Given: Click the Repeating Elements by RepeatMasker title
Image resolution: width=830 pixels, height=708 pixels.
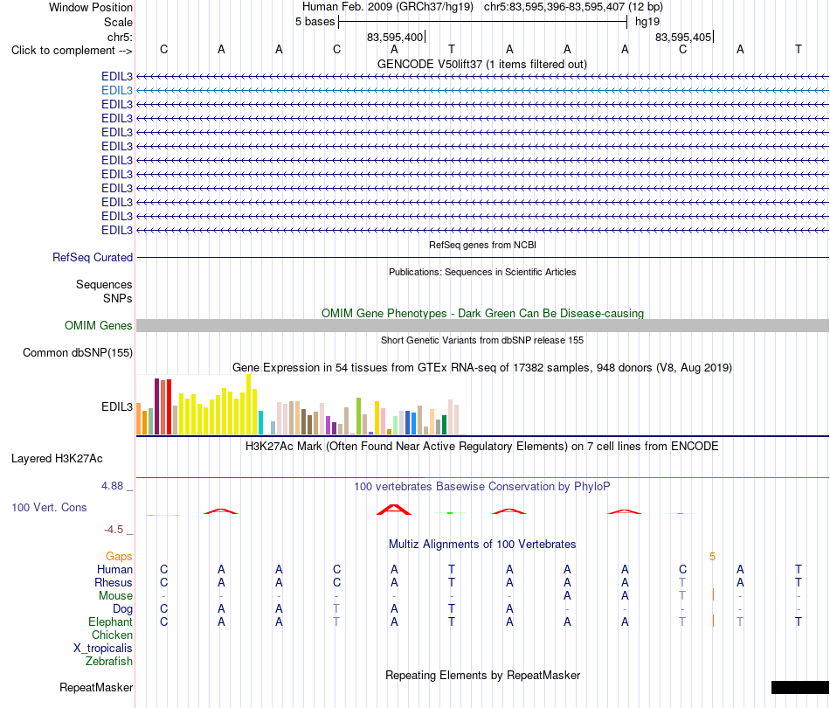Looking at the screenshot, I should (x=482, y=676).
